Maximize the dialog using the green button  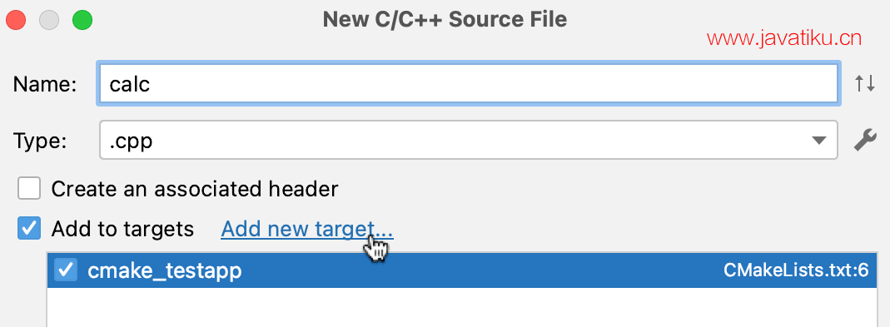pyautogui.click(x=82, y=21)
